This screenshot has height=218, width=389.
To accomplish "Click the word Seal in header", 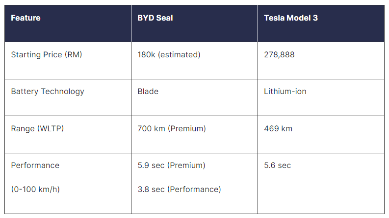I will (x=164, y=18).
